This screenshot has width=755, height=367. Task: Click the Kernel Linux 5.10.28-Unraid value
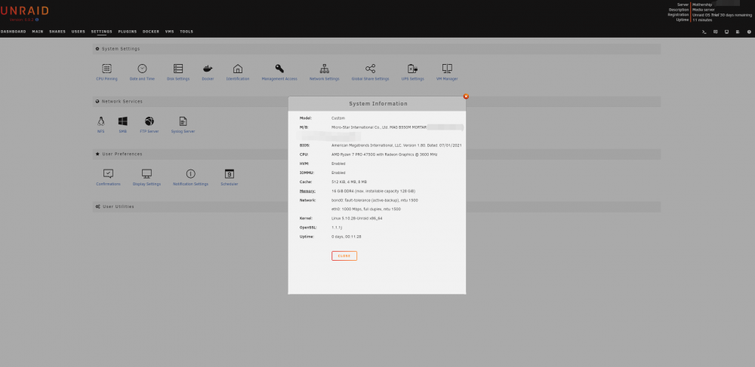(x=357, y=219)
